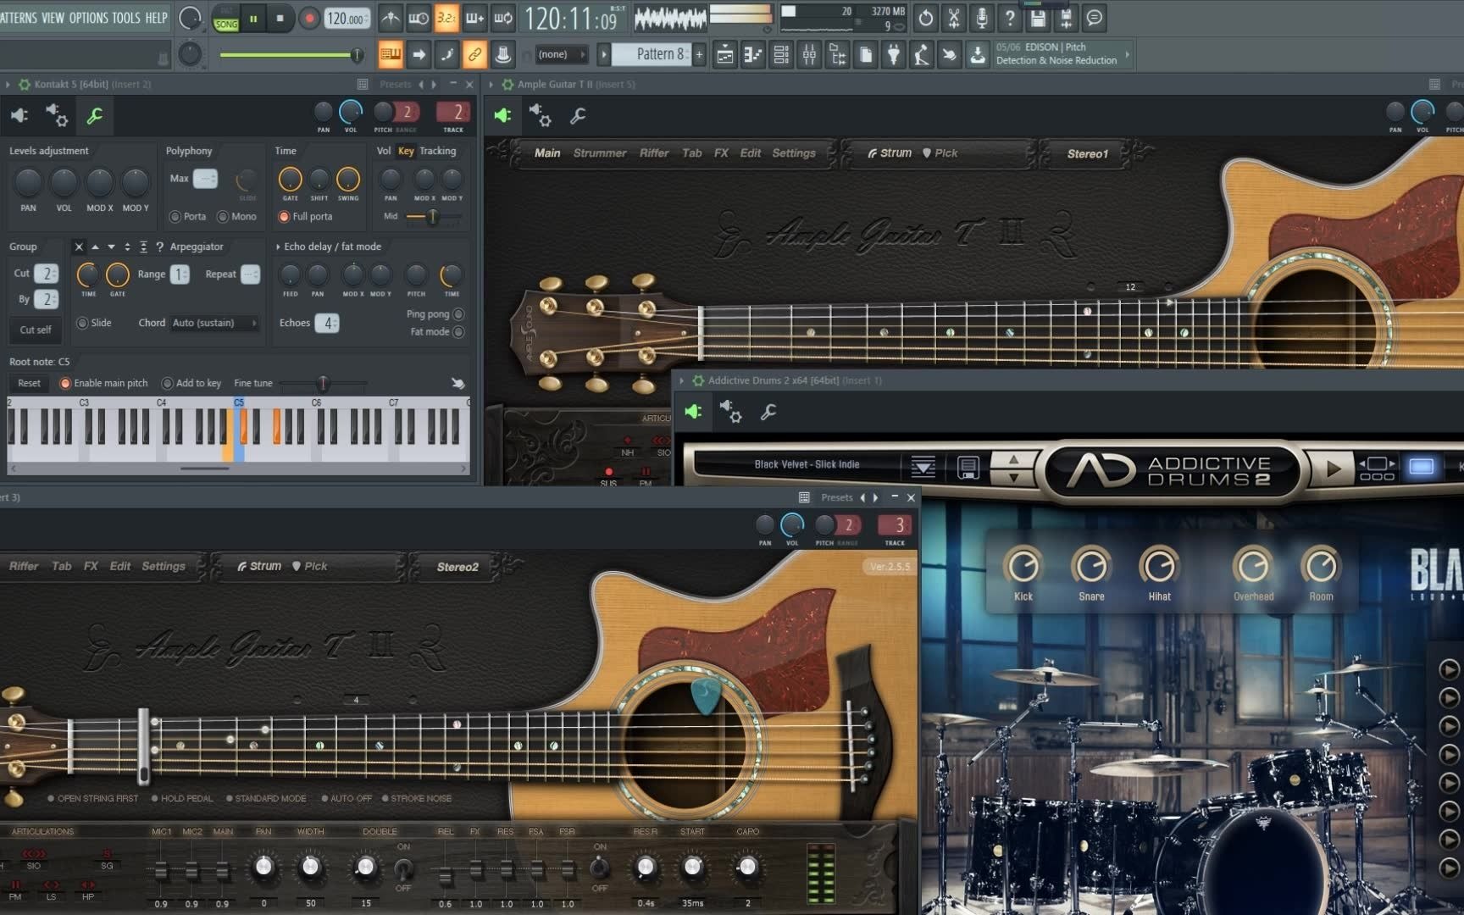Open the browser/plugin picker icon
The width and height of the screenshot is (1464, 915).
click(838, 55)
